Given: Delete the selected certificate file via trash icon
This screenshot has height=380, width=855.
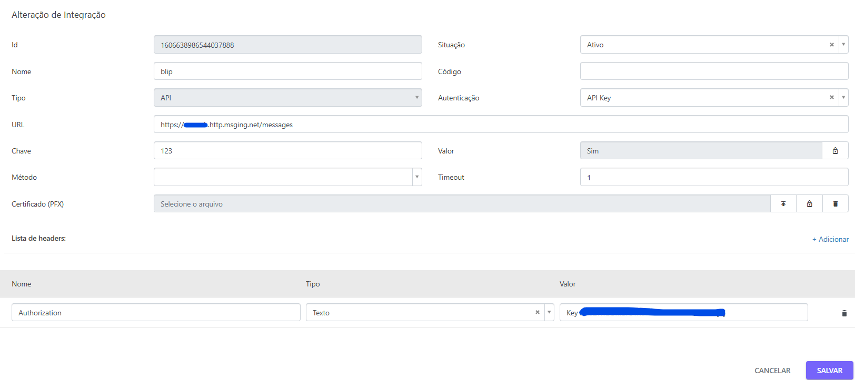Looking at the screenshot, I should [x=835, y=204].
